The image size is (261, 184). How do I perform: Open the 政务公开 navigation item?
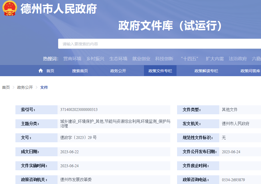pos(118,71)
